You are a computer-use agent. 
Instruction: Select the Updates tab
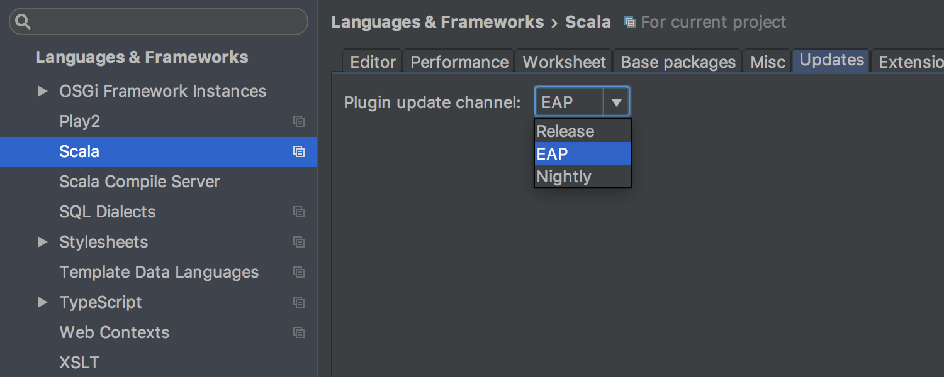[831, 60]
